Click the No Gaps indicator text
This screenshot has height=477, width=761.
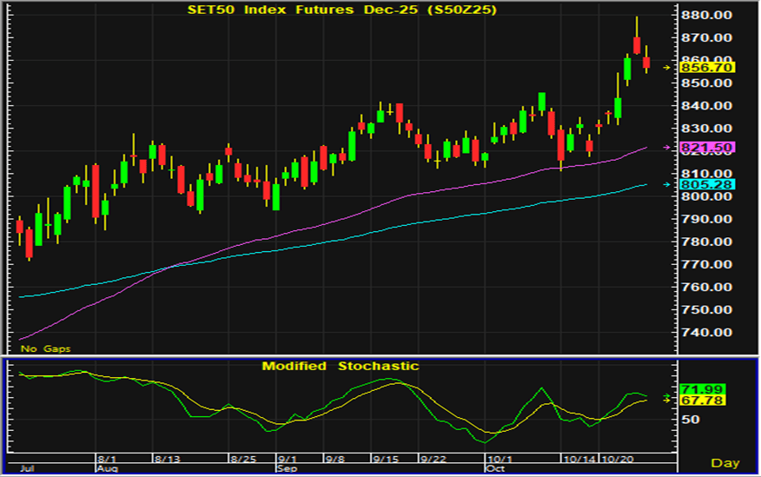tap(46, 348)
